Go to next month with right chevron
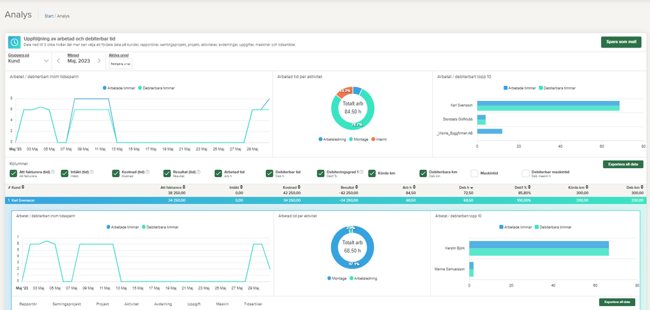 tap(99, 61)
